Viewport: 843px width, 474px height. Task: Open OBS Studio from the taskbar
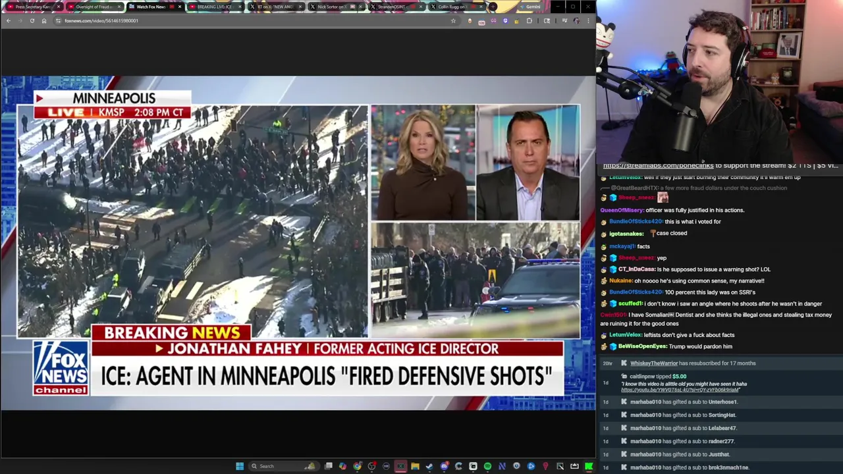coord(372,466)
